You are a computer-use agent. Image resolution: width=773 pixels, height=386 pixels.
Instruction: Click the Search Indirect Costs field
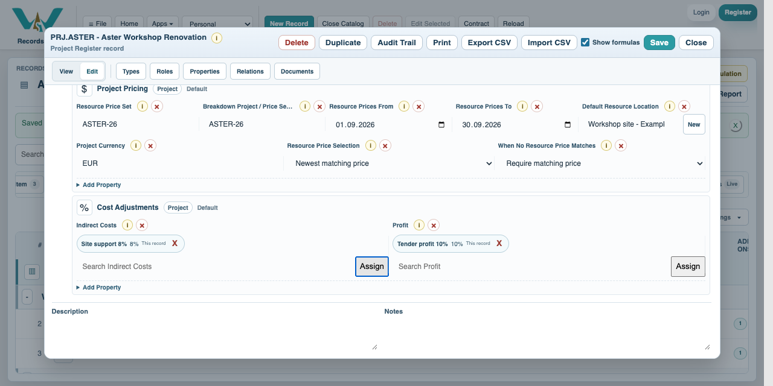click(x=215, y=267)
